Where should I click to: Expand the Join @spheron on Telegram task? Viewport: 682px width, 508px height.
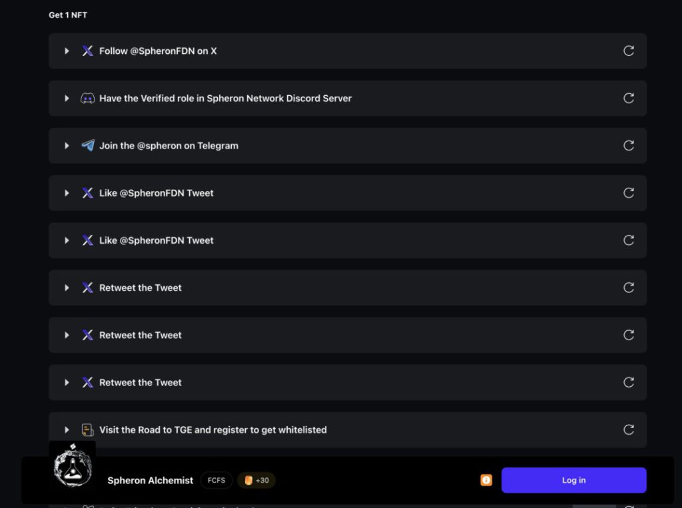click(67, 146)
